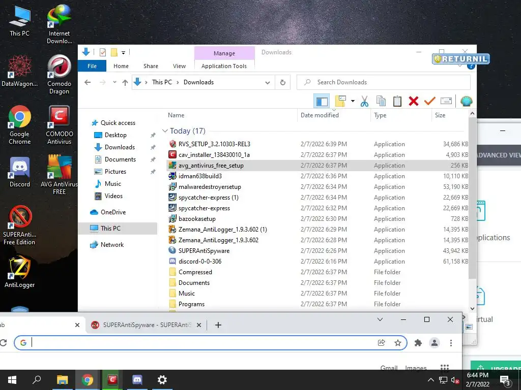The image size is (521, 390).
Task: Toggle the preview pane layout icon
Action: [x=322, y=101]
